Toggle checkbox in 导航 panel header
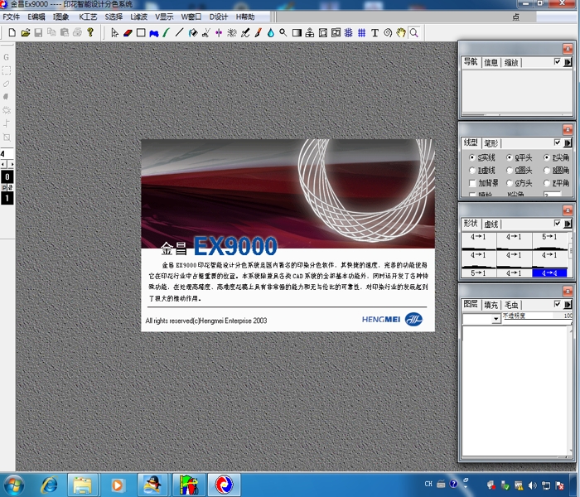 click(x=558, y=62)
